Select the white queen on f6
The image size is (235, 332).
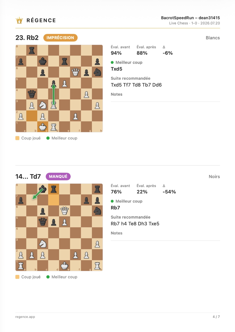75,72
